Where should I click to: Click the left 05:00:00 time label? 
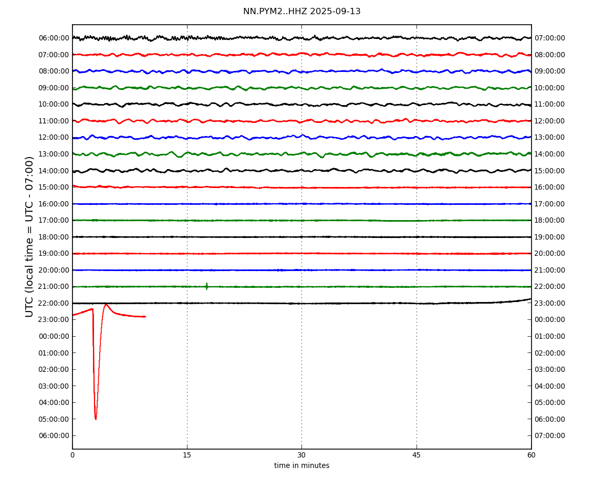[54, 419]
